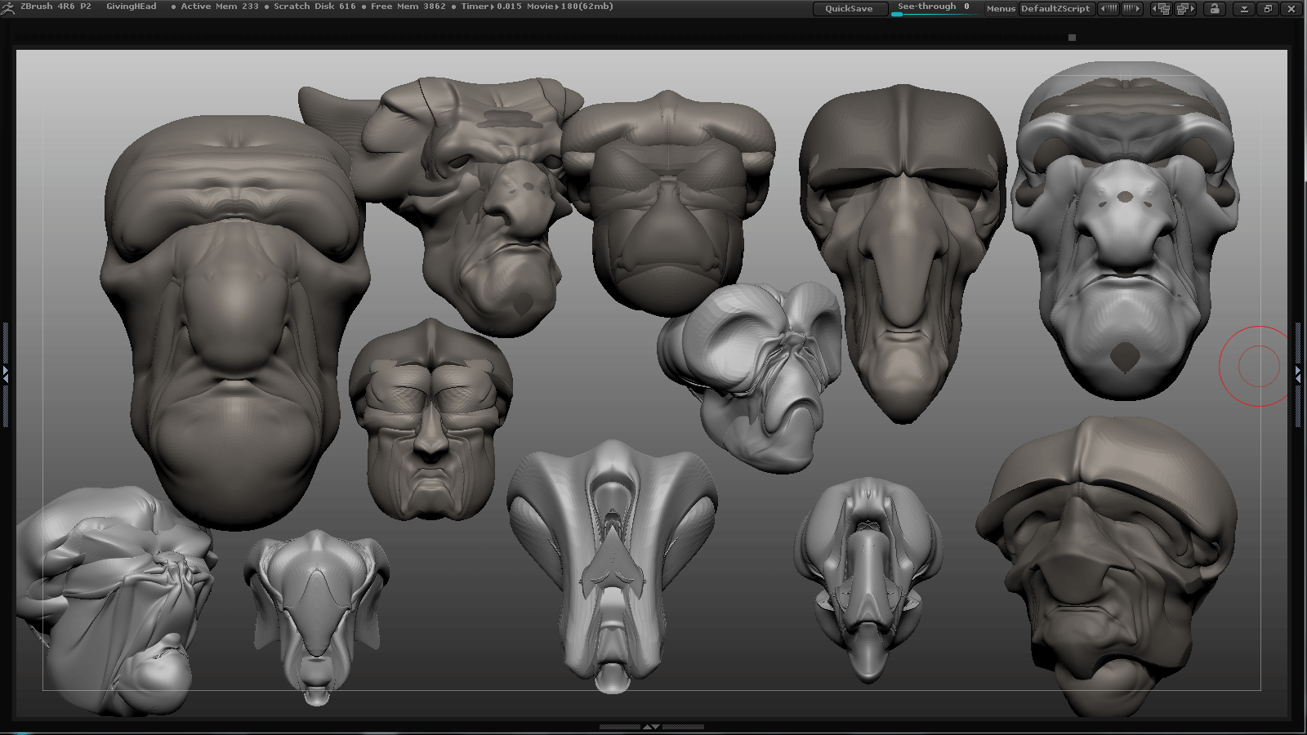Toggle the Menus visibility button
1307x735 pixels.
click(1000, 9)
